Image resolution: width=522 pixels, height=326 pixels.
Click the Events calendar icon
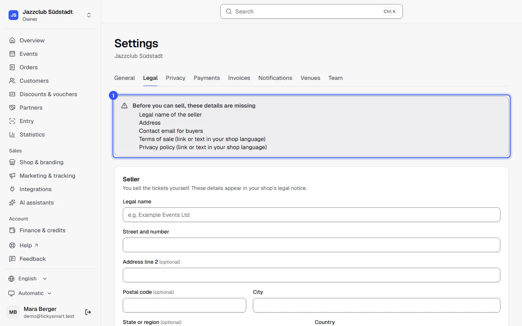(12, 54)
